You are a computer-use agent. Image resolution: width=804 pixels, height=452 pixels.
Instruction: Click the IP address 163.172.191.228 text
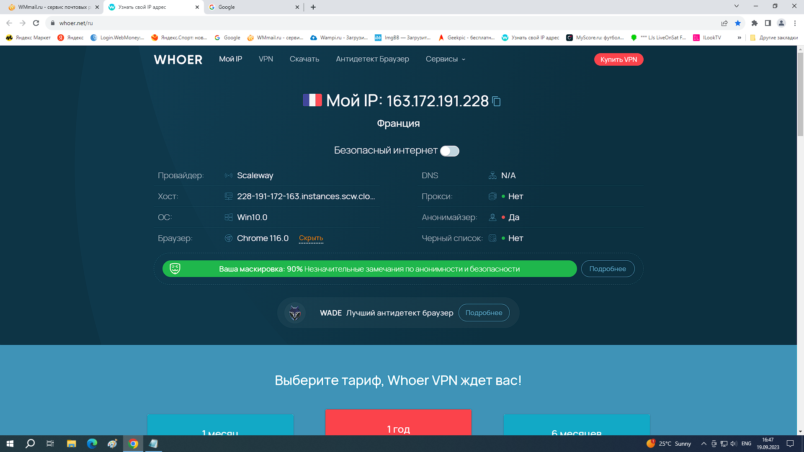pyautogui.click(x=437, y=101)
